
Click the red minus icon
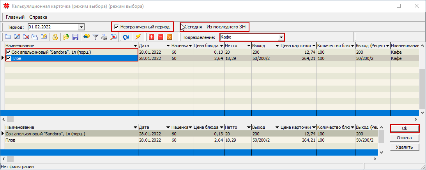click(x=160, y=37)
